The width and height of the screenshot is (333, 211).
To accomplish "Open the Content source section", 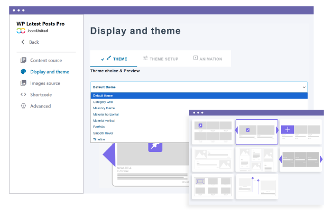I will pyautogui.click(x=46, y=60).
